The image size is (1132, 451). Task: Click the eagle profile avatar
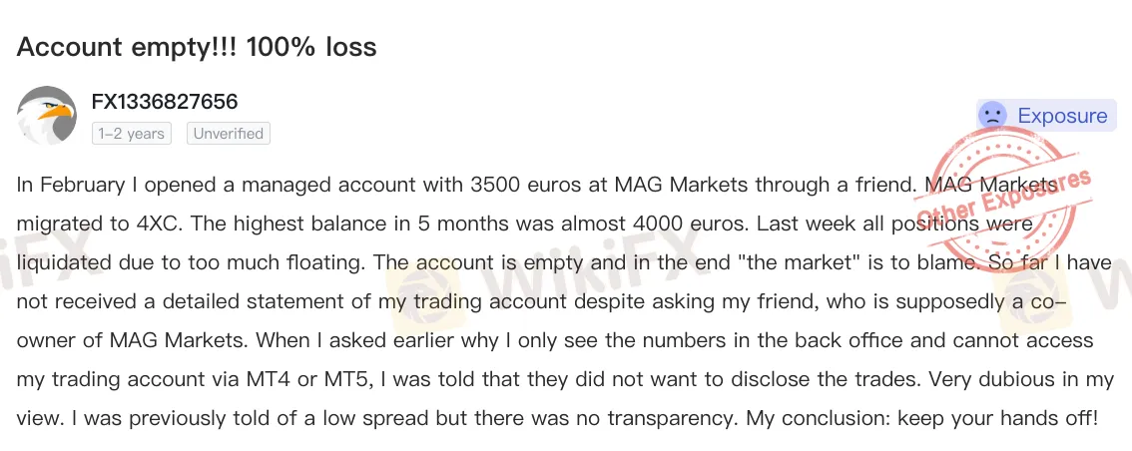click(47, 116)
